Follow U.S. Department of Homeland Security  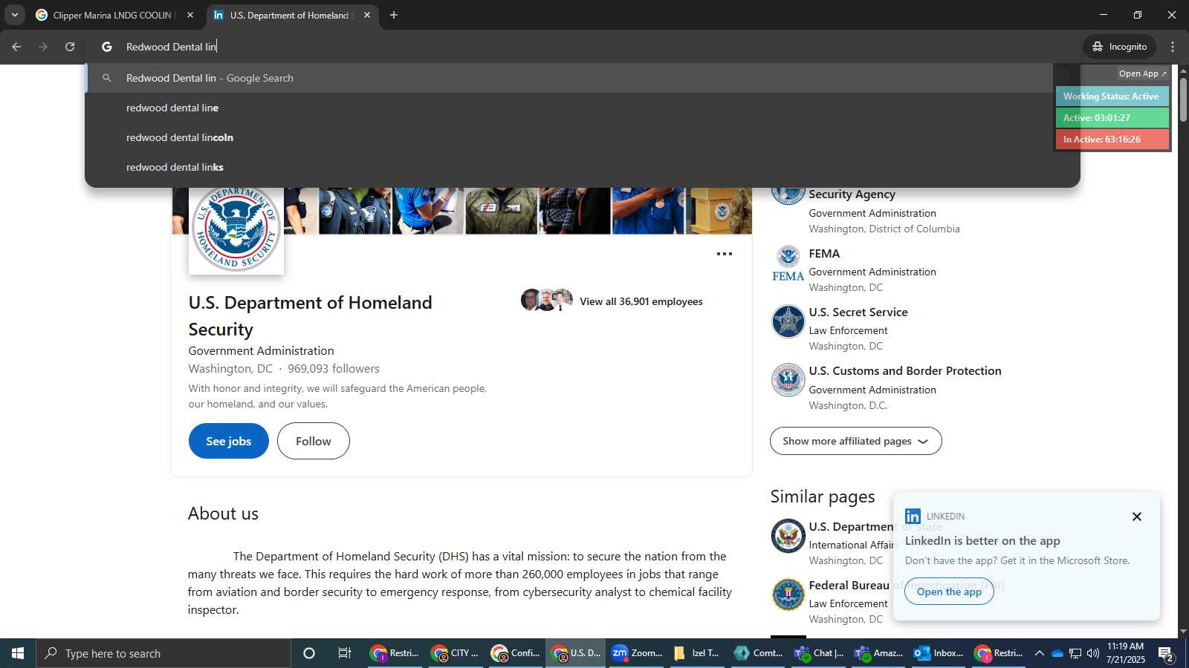click(x=313, y=441)
